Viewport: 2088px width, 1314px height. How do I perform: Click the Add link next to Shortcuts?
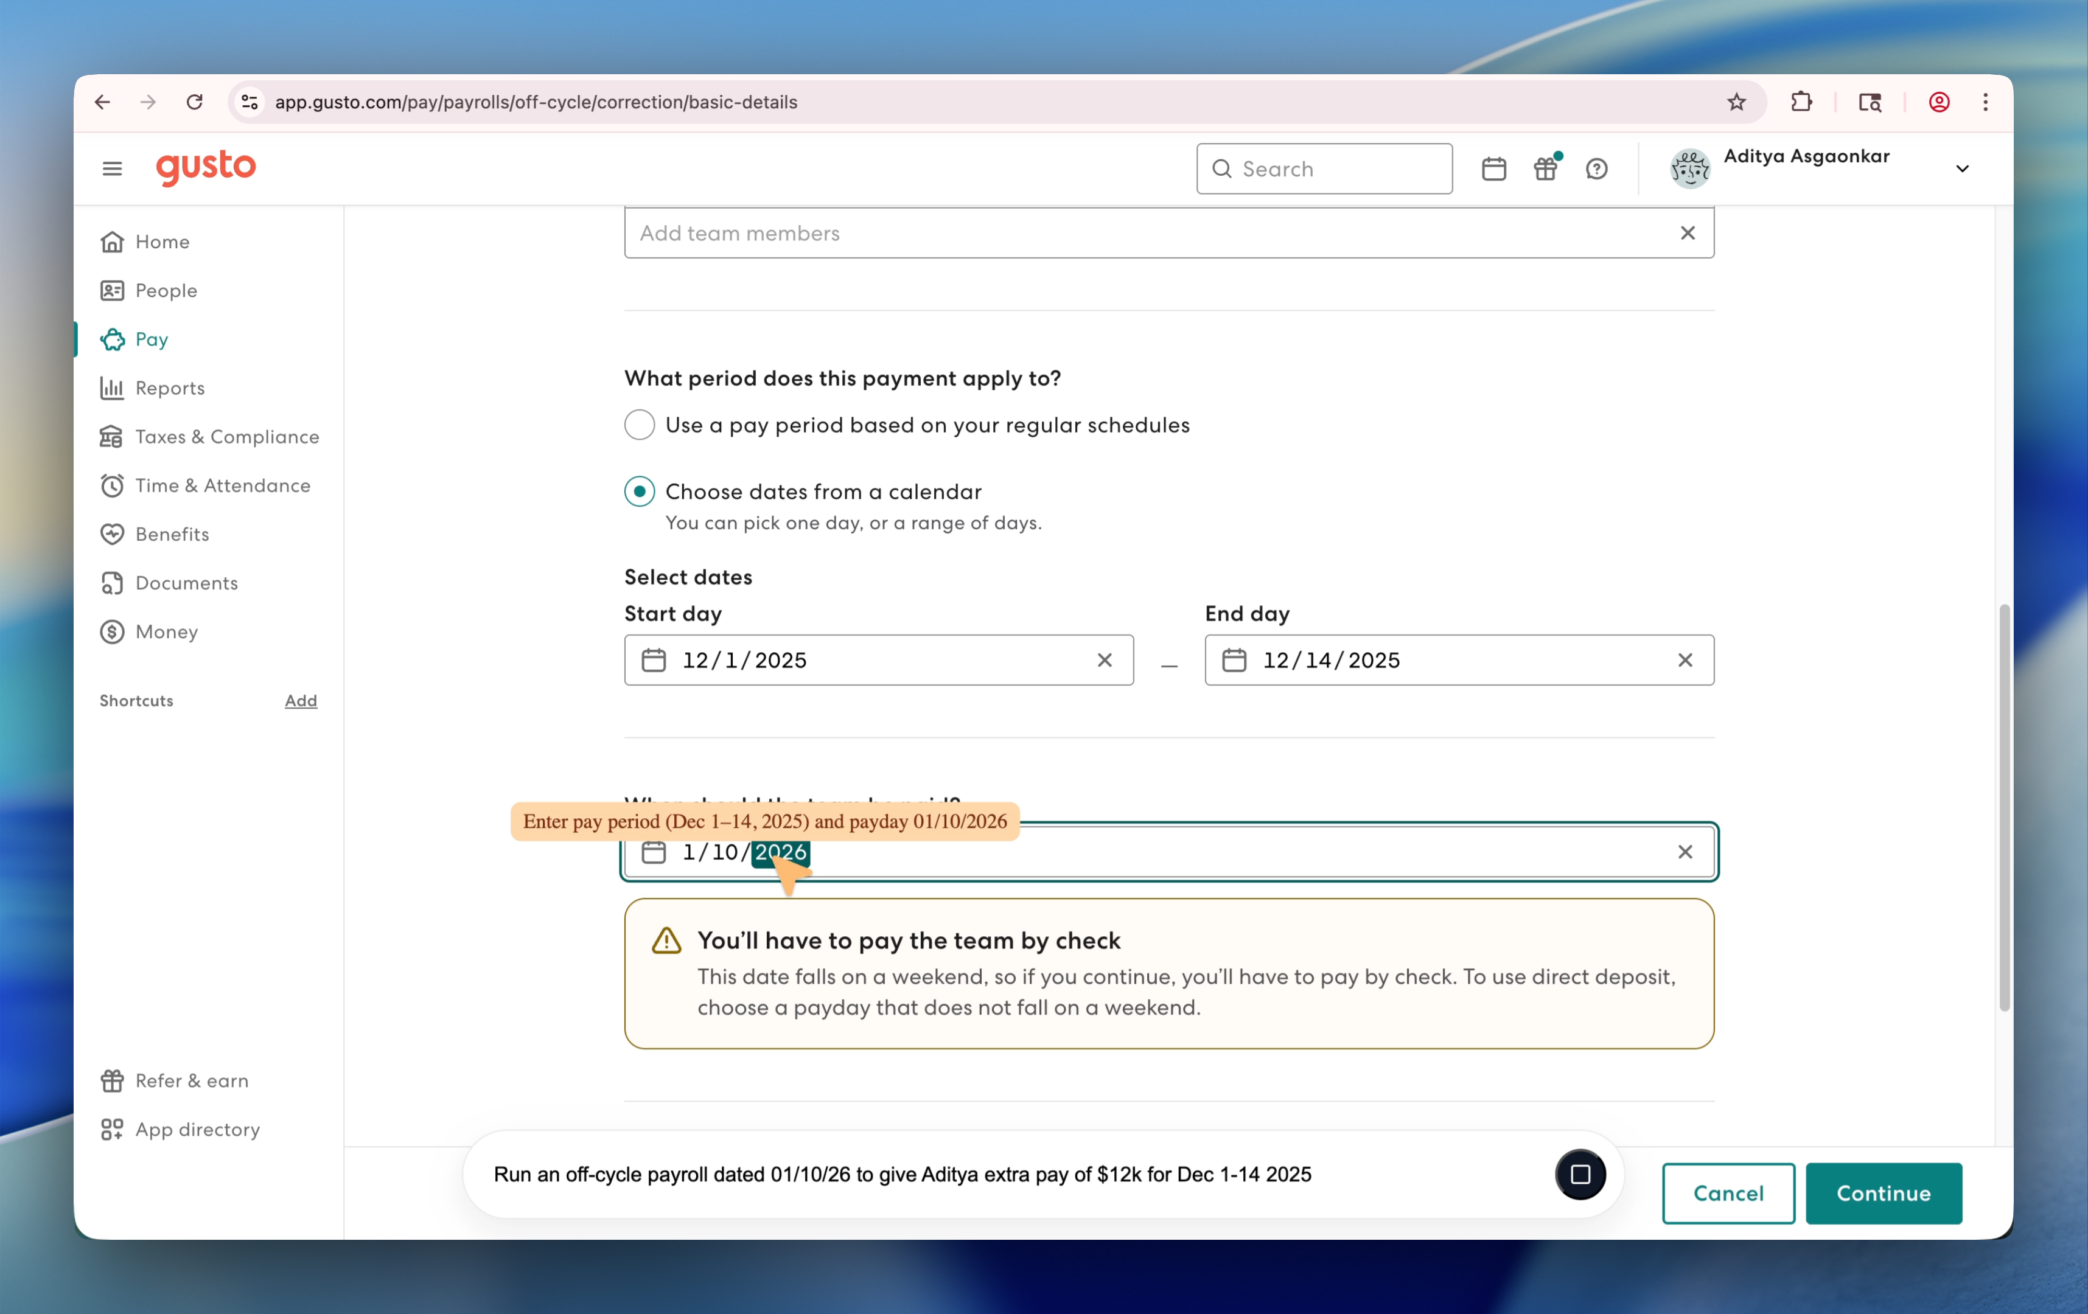tap(300, 700)
